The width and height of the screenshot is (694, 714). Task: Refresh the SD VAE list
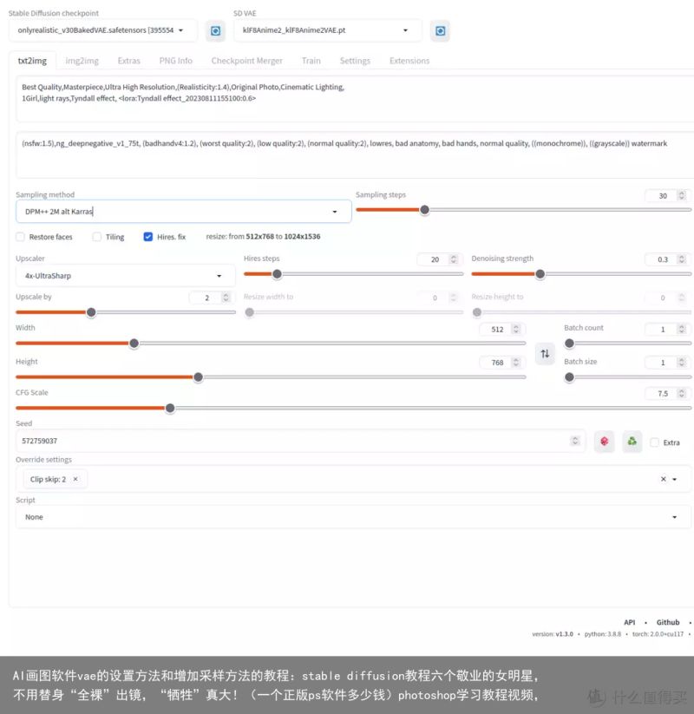point(440,31)
